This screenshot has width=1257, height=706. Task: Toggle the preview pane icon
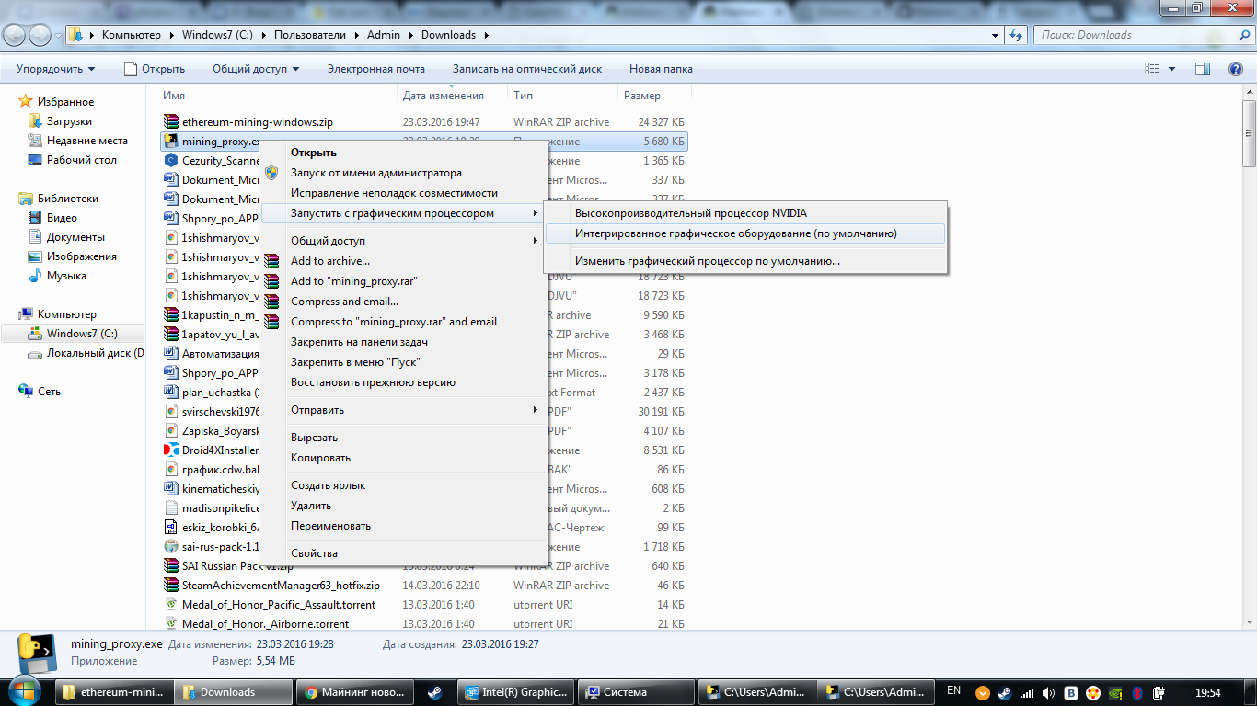(x=1203, y=69)
